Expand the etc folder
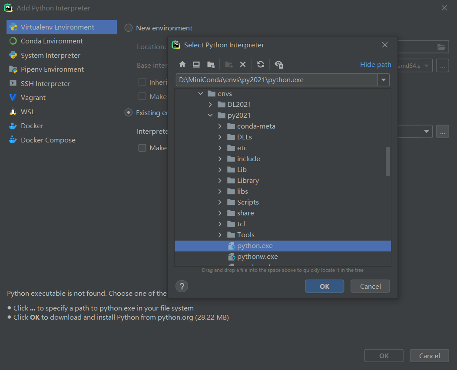 click(220, 148)
